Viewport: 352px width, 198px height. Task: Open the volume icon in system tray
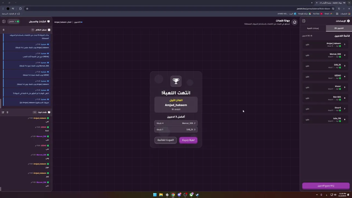coord(335,195)
